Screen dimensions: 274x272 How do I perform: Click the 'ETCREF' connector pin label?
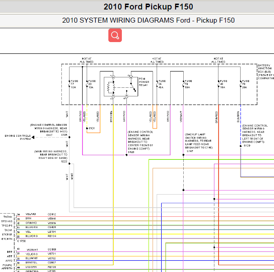(7, 234)
